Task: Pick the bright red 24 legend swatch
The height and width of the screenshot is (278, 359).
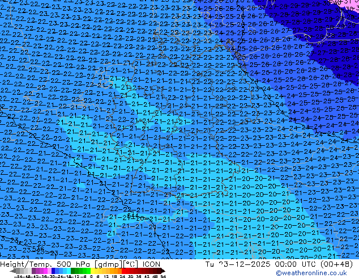Action: click(x=123, y=271)
